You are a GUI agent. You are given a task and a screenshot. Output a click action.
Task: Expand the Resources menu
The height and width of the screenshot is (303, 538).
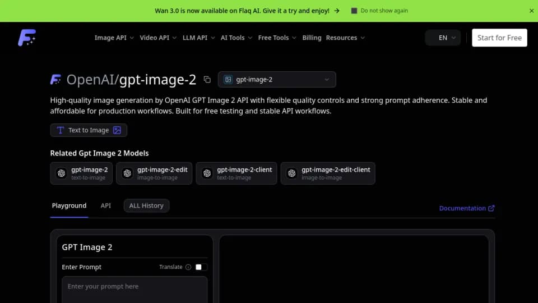pos(345,38)
